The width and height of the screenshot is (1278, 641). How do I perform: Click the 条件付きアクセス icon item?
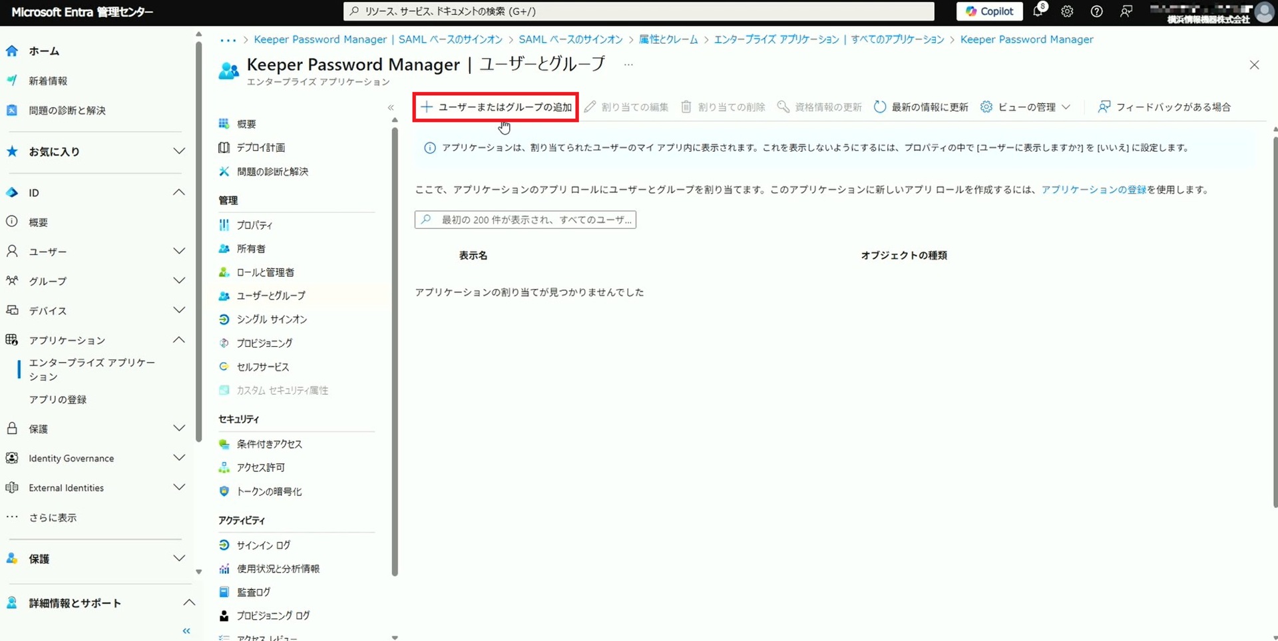pyautogui.click(x=224, y=444)
